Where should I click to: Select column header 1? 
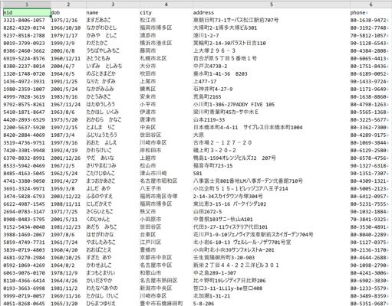27,5
